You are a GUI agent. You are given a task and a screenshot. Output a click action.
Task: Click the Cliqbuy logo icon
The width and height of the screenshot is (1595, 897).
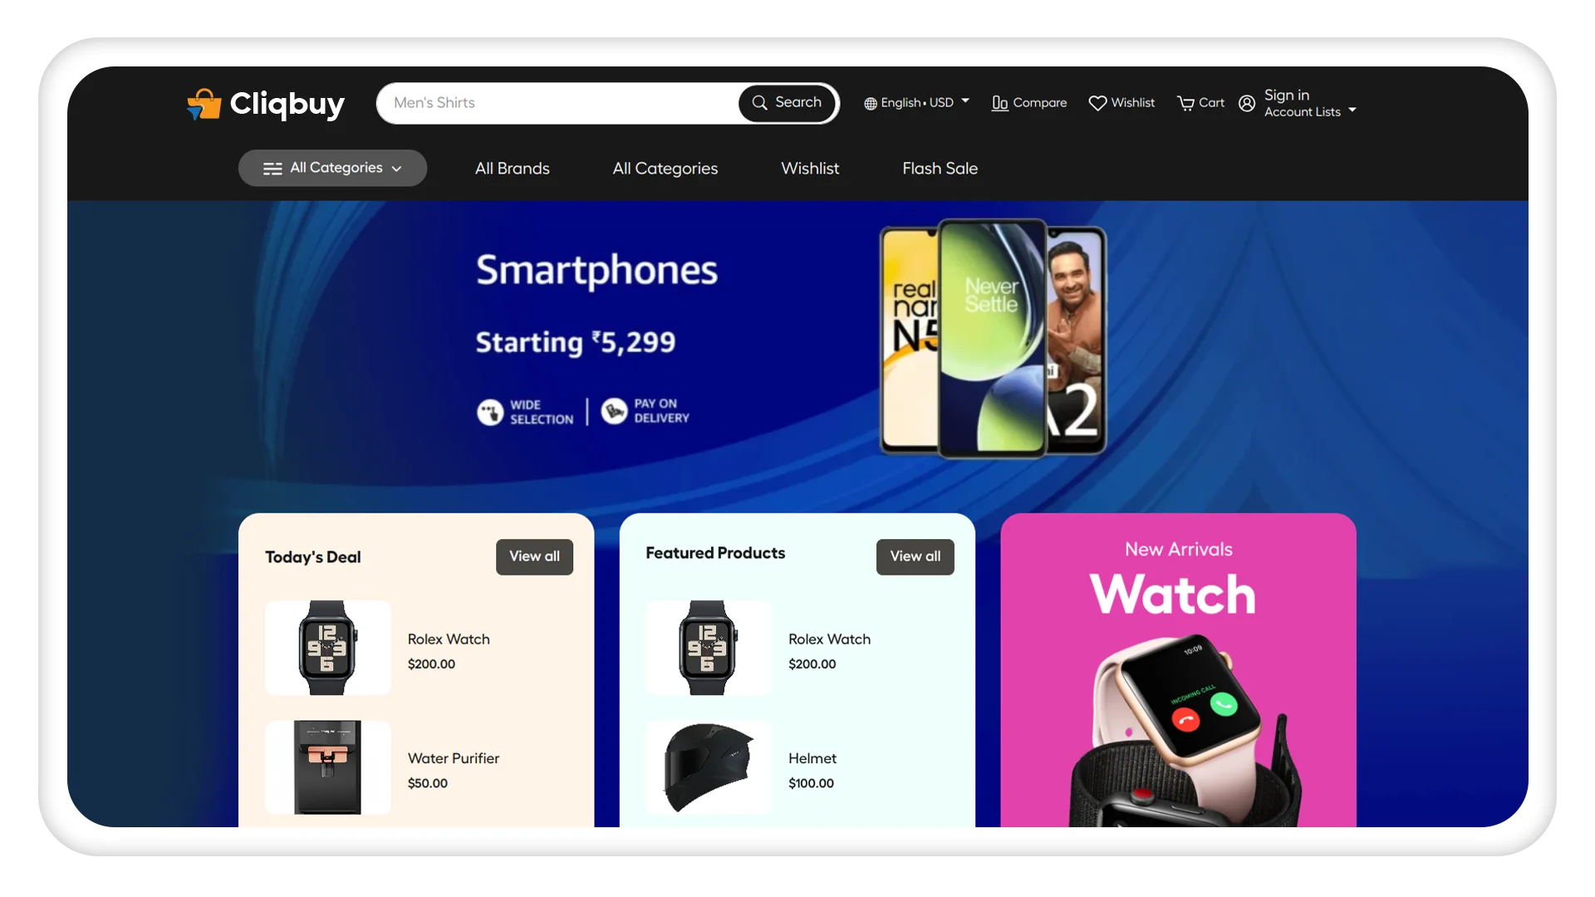click(203, 102)
